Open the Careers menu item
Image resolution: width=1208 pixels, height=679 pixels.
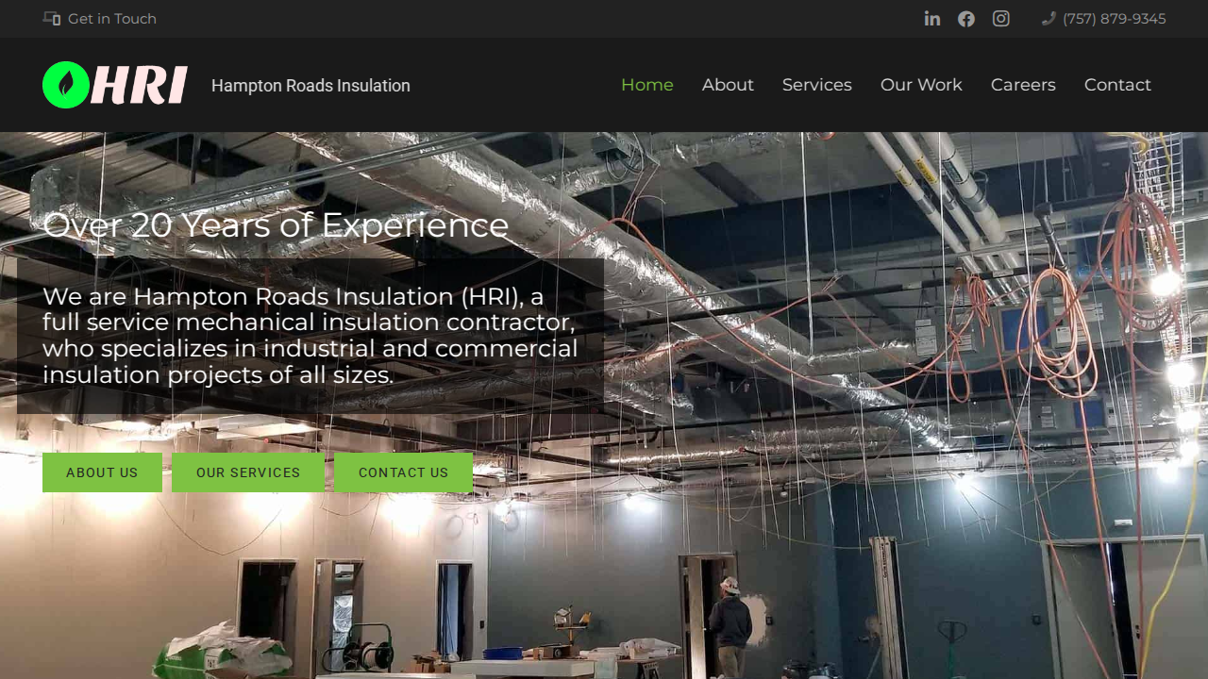coord(1023,85)
